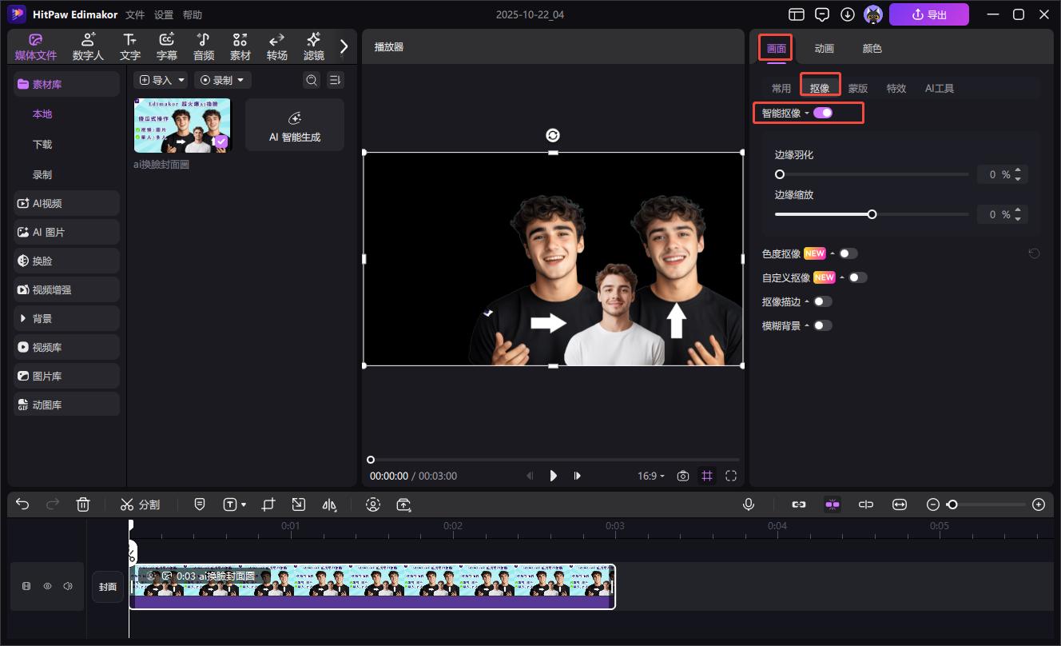Screen dimensions: 1061x646
Task: Select the crop tool in timeline toolbar
Action: (268, 504)
